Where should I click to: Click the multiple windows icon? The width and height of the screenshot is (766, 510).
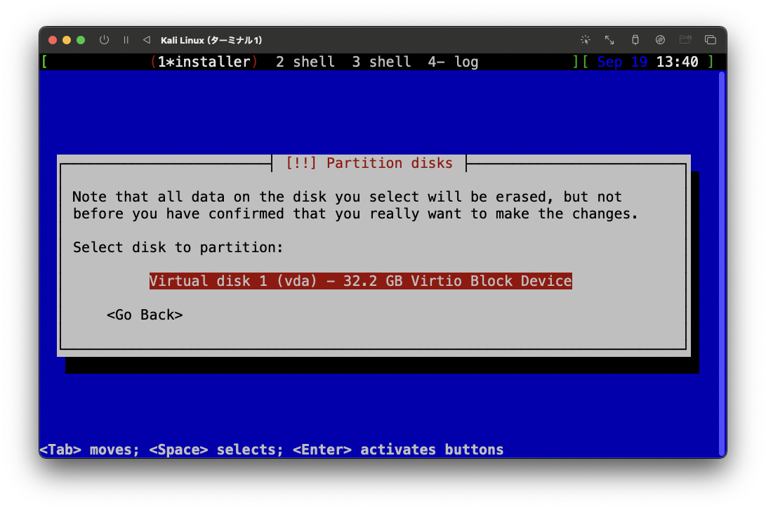pyautogui.click(x=711, y=40)
